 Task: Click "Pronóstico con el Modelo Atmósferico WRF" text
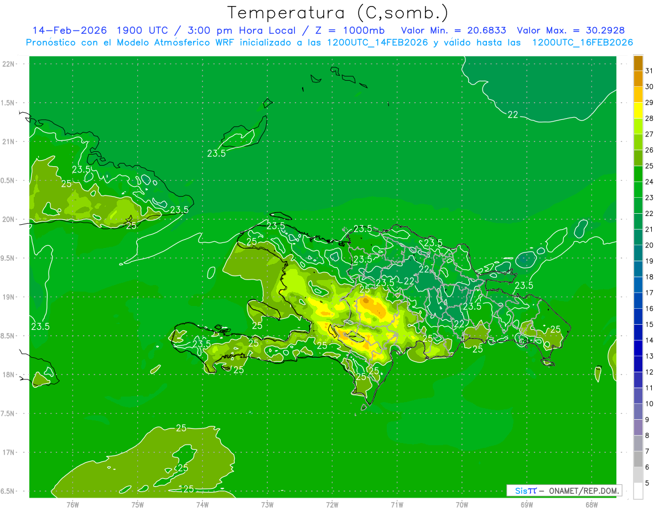click(x=131, y=43)
